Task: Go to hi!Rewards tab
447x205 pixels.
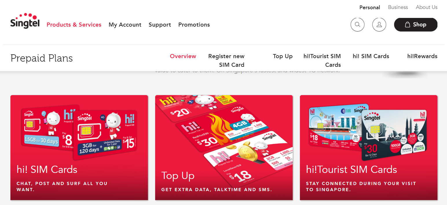Action: (x=422, y=56)
